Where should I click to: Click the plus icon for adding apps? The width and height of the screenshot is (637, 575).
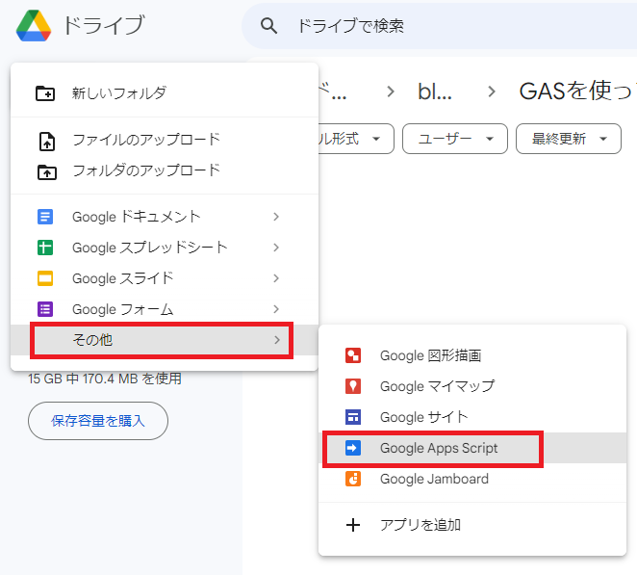tap(352, 525)
